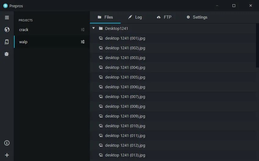Click the Desktop1241 folder icon

coord(101,28)
